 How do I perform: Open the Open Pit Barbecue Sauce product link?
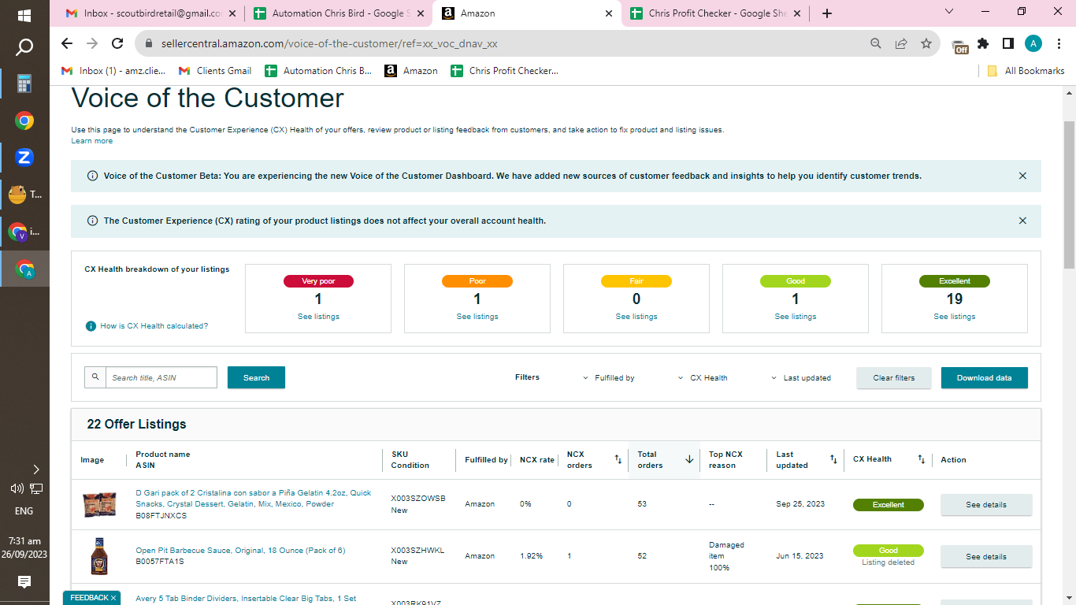coord(240,551)
